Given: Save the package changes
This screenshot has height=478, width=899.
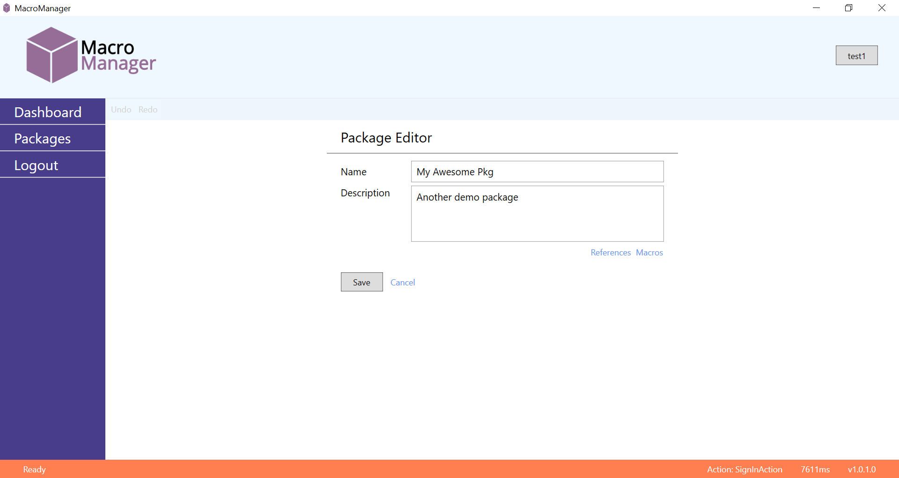Looking at the screenshot, I should pos(361,282).
